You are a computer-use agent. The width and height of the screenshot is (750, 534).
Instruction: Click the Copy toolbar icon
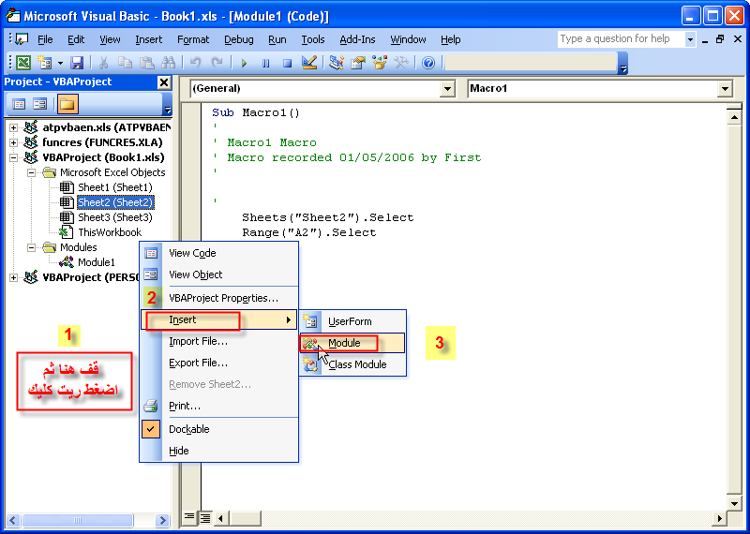[x=125, y=63]
